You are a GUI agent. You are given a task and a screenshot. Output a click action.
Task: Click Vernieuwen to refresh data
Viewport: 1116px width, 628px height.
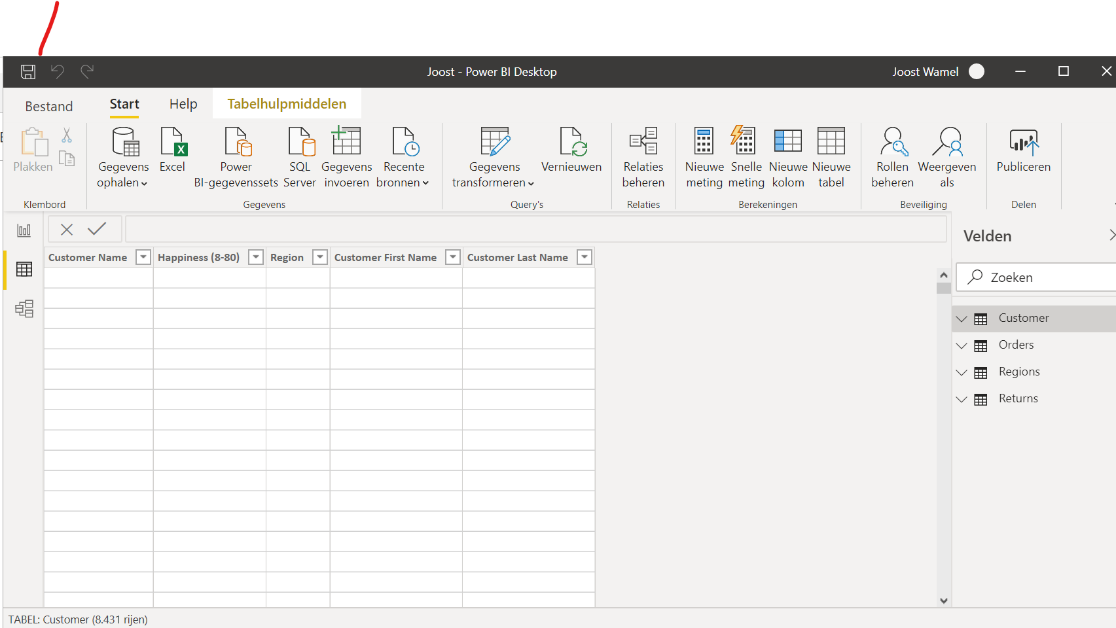click(571, 150)
